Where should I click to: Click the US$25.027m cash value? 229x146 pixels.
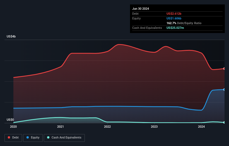[175, 28]
